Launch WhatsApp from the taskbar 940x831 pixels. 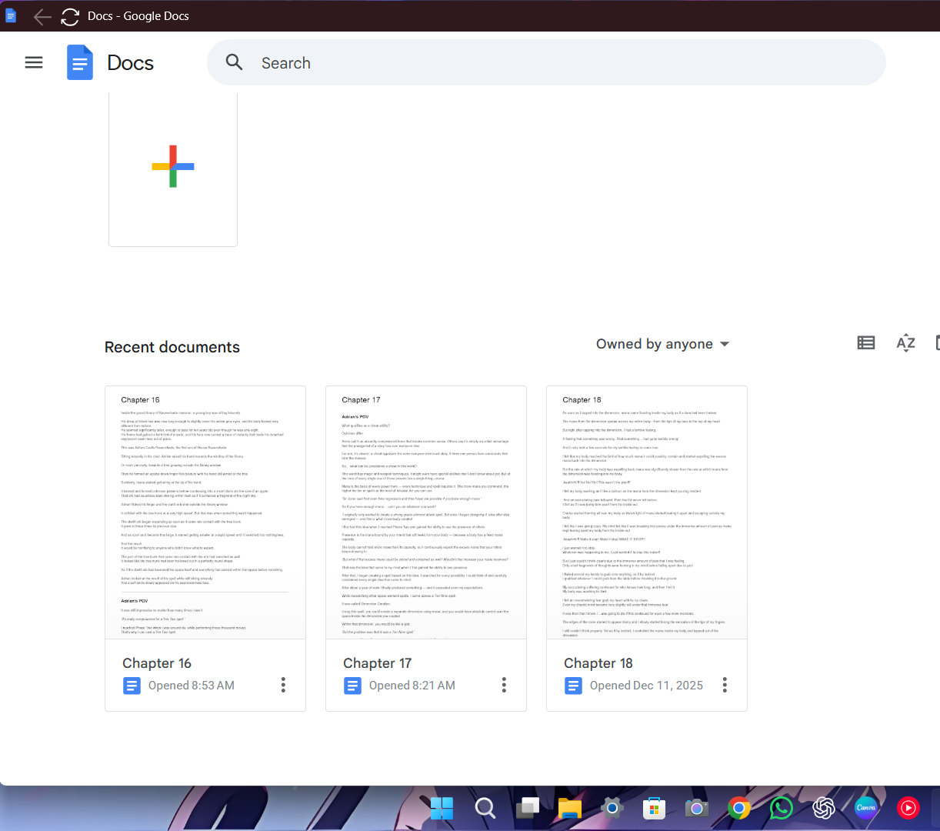[781, 808]
